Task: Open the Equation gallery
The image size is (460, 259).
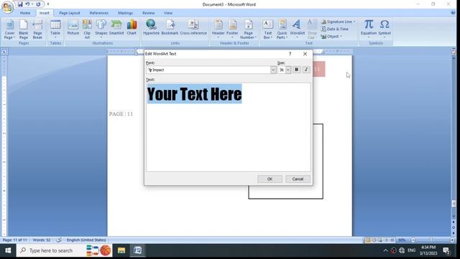Action: [369, 29]
